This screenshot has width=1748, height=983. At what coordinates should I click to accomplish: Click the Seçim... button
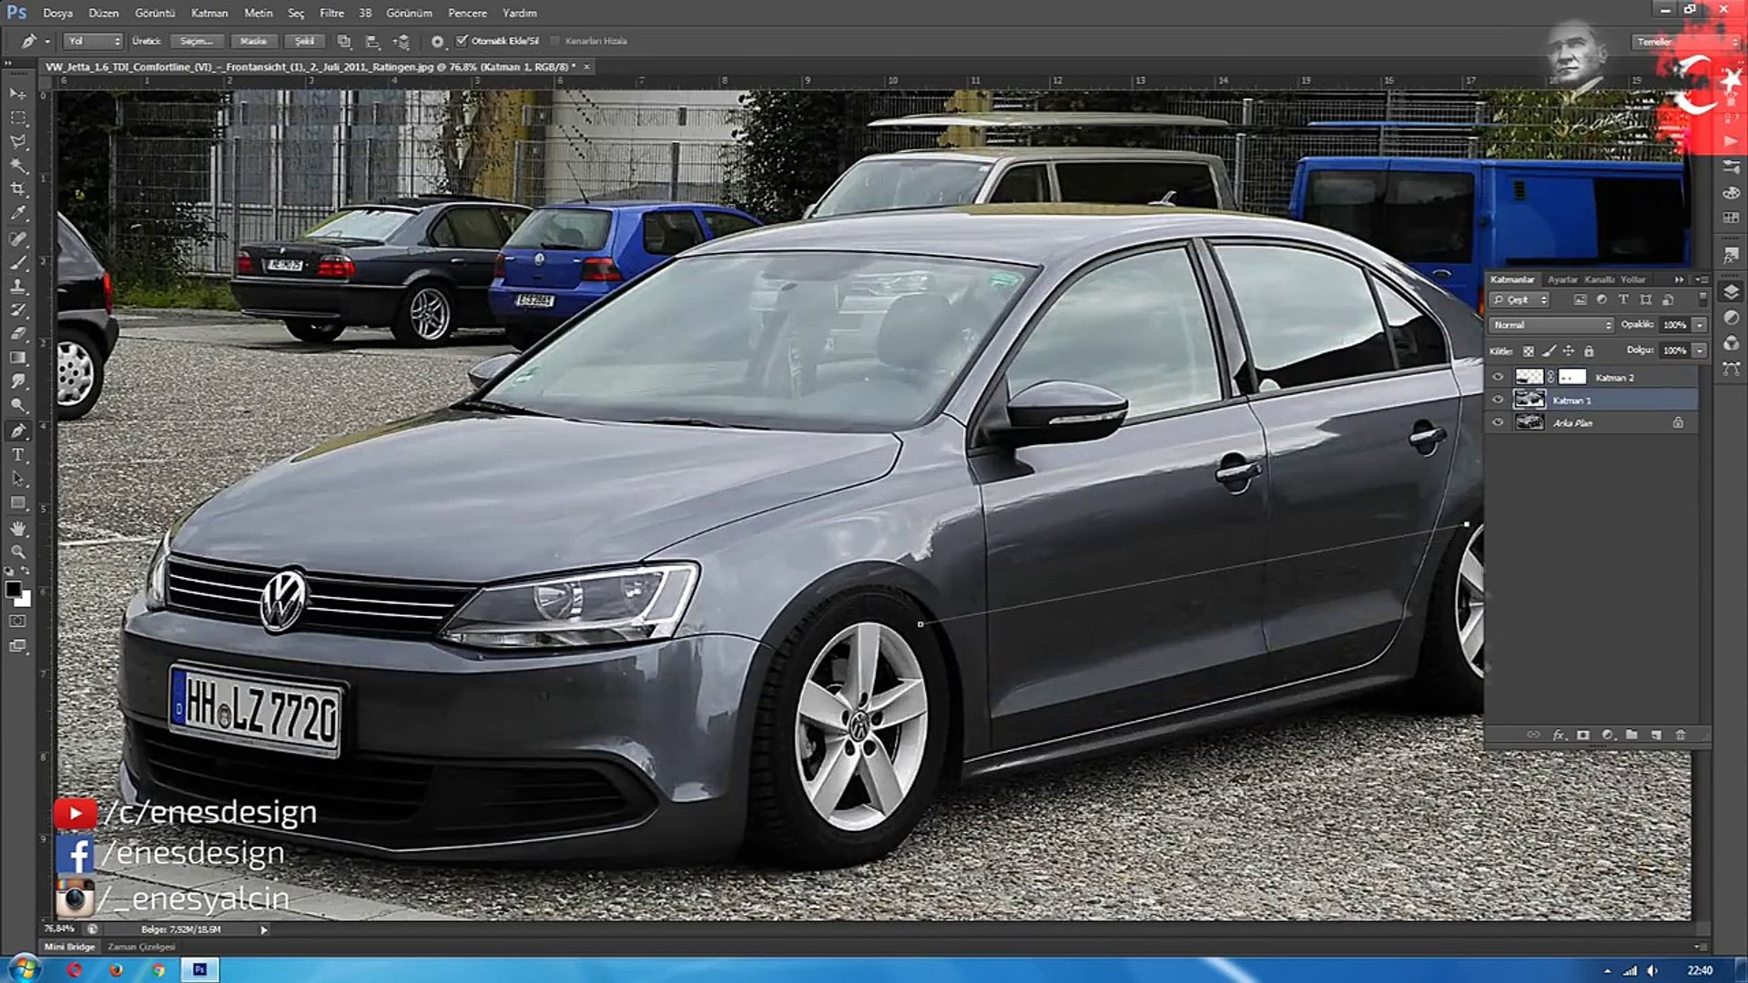196,41
